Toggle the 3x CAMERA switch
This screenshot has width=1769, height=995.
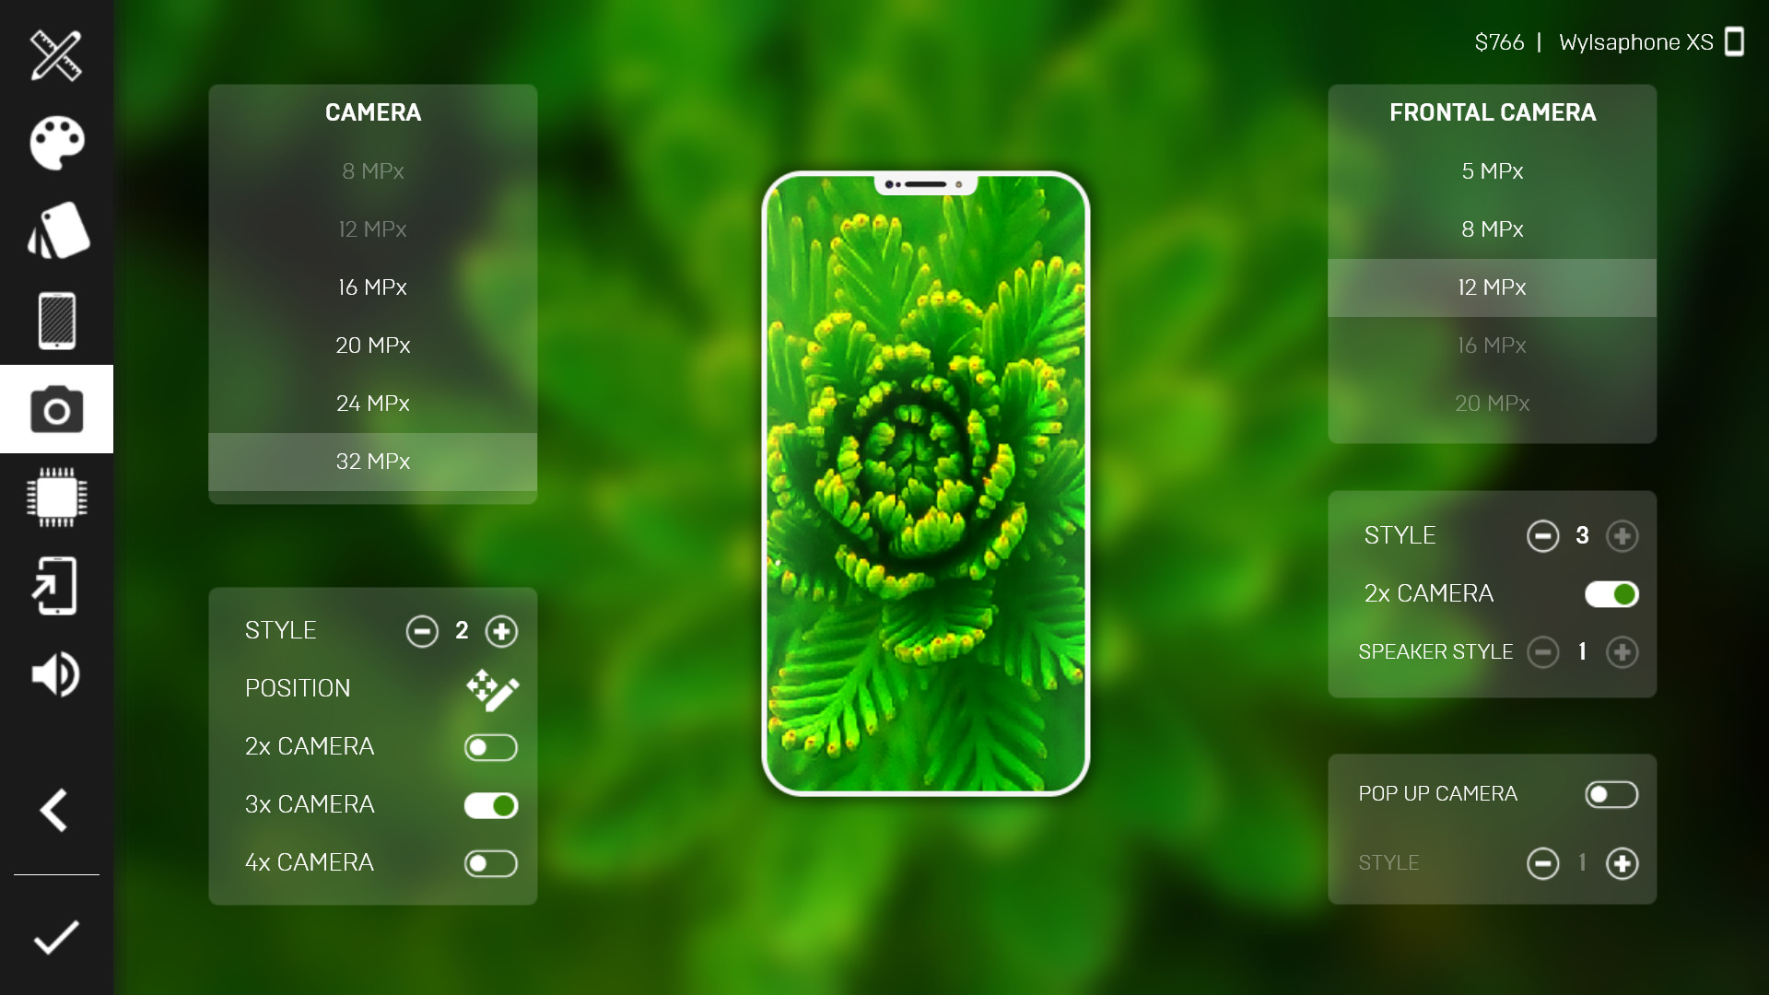tap(492, 804)
